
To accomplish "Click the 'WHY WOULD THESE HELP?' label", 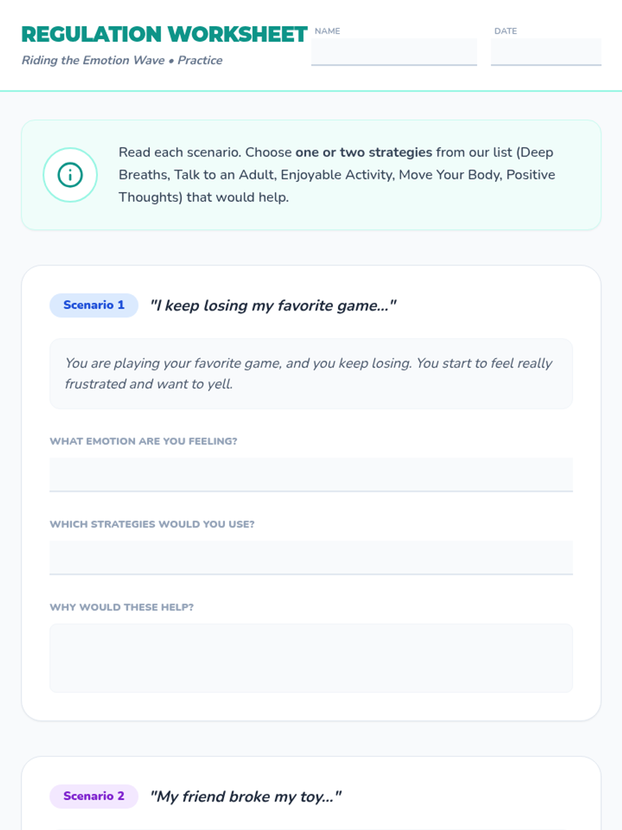I will coord(121,607).
